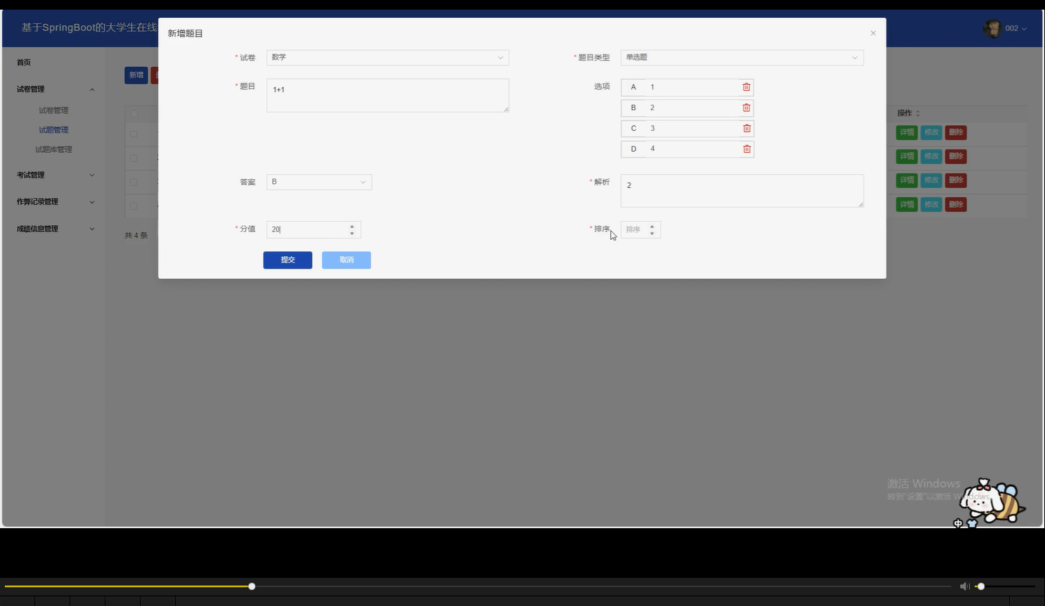The width and height of the screenshot is (1045, 606).
Task: Edit option A text field
Action: point(692,87)
